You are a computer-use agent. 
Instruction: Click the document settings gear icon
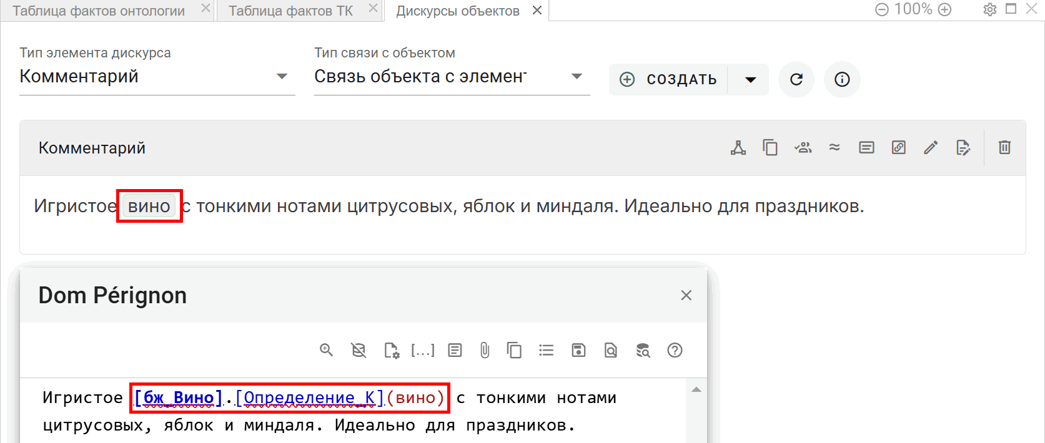pos(392,350)
